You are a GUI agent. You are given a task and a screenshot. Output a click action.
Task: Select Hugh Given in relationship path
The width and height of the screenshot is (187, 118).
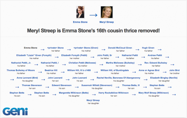coord(148,48)
